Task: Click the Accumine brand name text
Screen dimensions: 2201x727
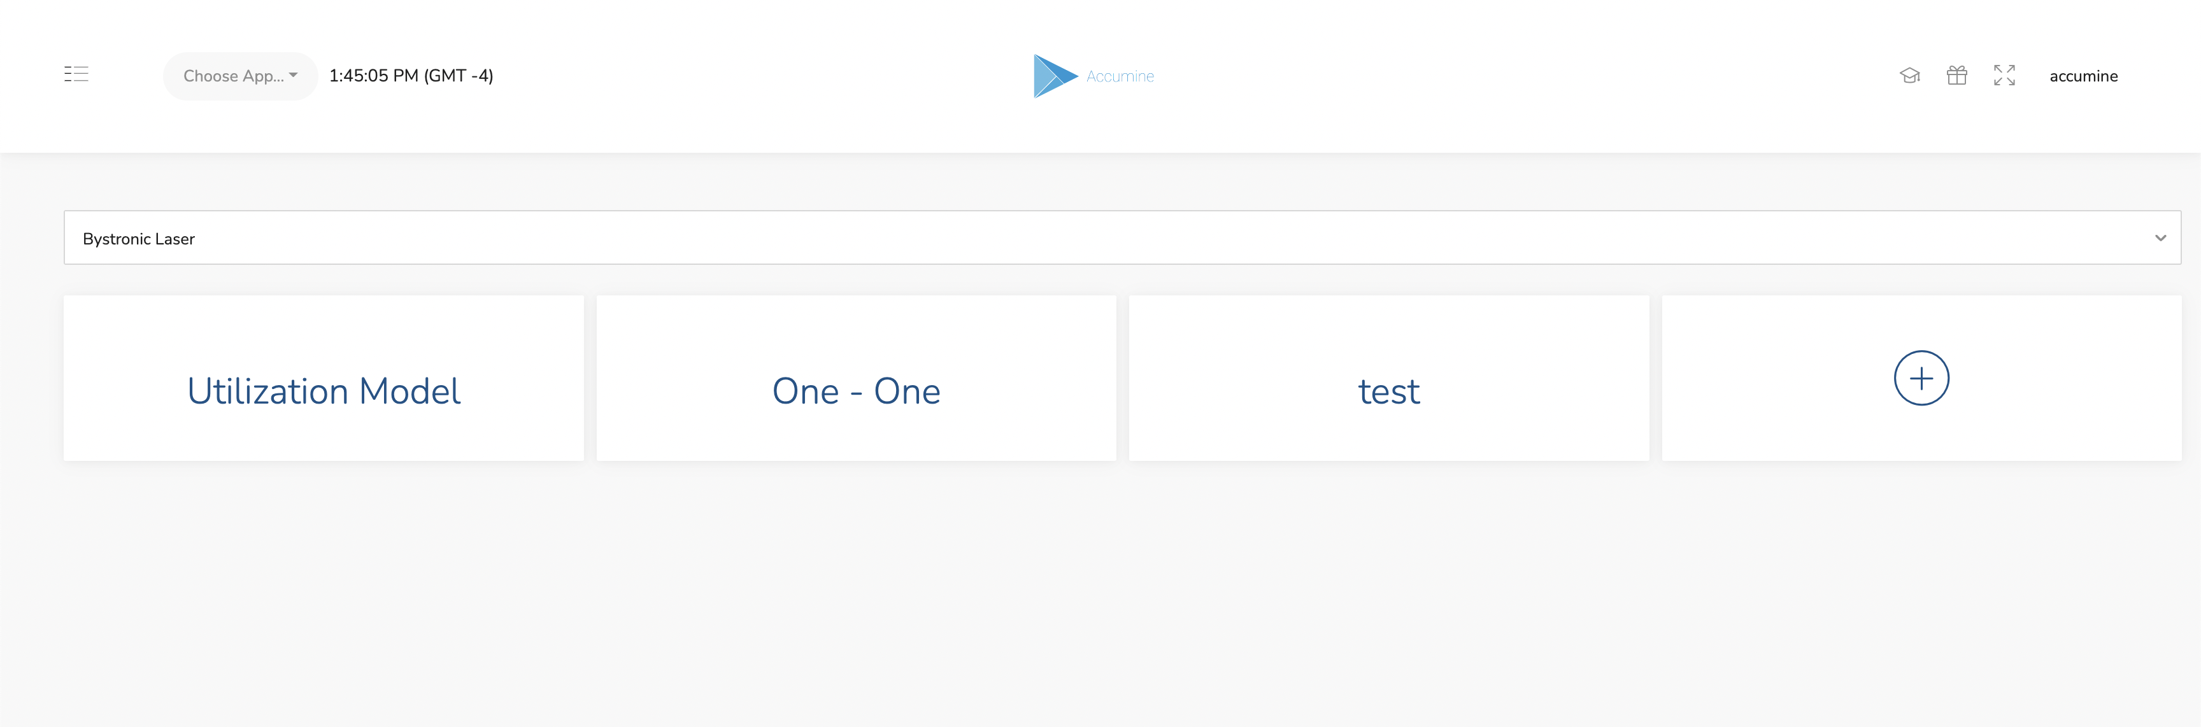Action: 1120,76
